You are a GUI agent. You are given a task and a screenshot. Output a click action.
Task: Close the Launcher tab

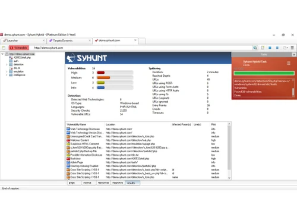(43, 40)
